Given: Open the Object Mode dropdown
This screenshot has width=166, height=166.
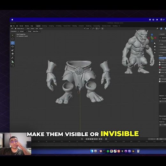Looking at the screenshot, I should click(x=20, y=28).
